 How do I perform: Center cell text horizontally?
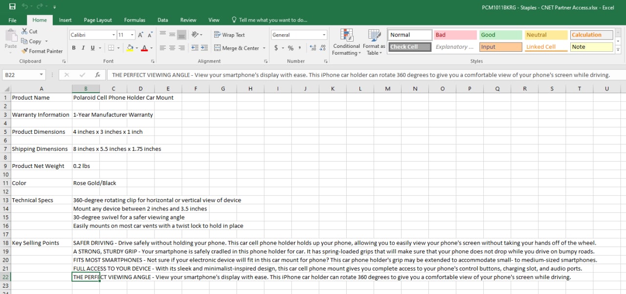pos(172,48)
